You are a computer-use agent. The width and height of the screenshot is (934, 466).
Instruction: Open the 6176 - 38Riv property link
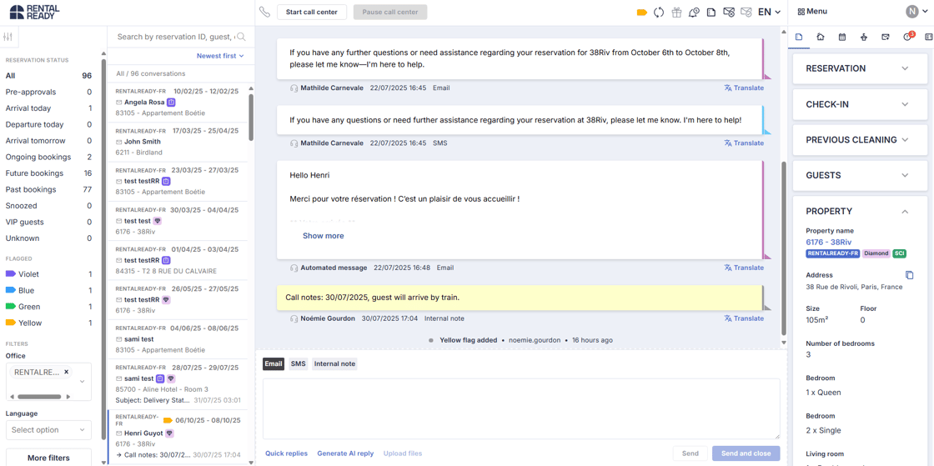click(829, 243)
